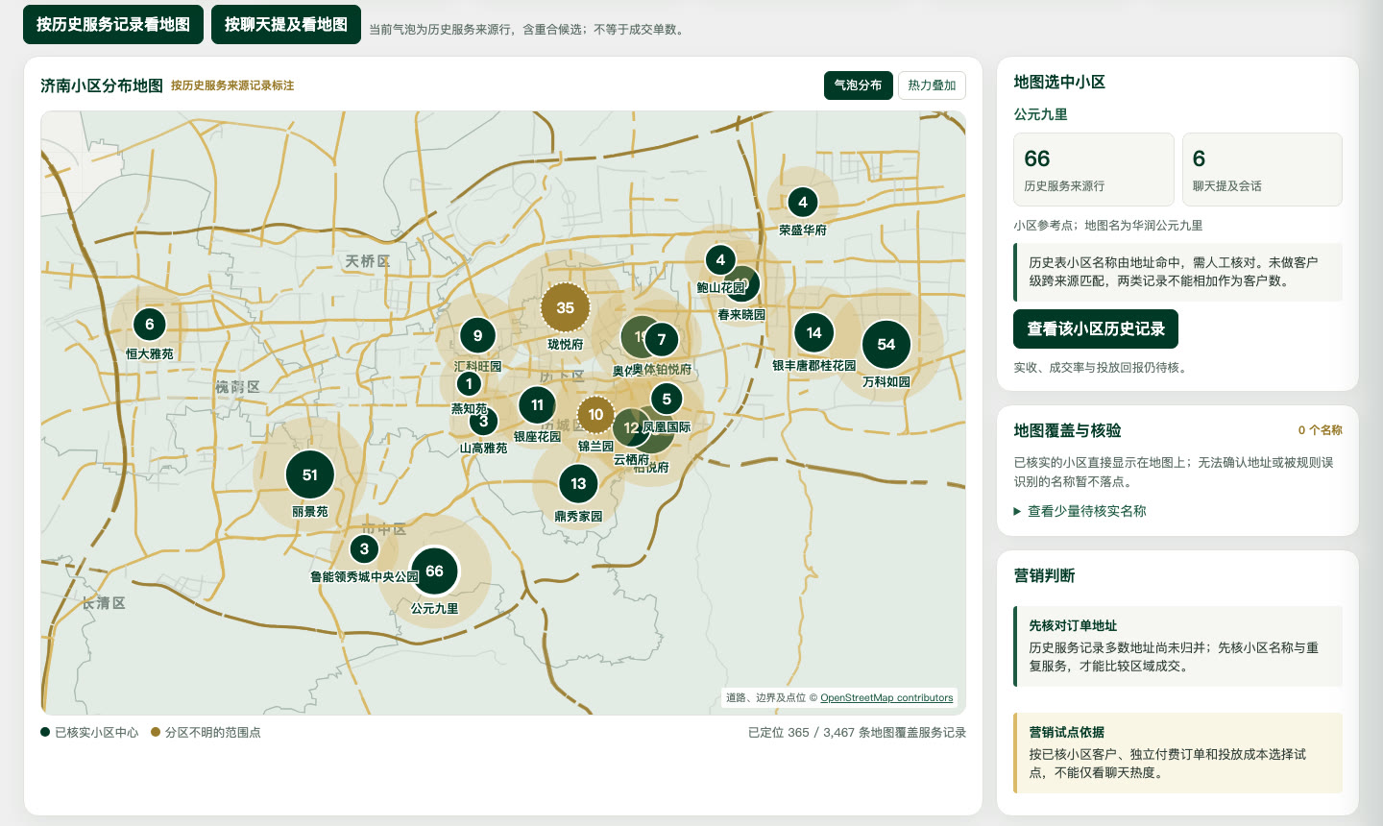
Task: Click the 公元九里 bubble showing 66
Action: tap(434, 571)
